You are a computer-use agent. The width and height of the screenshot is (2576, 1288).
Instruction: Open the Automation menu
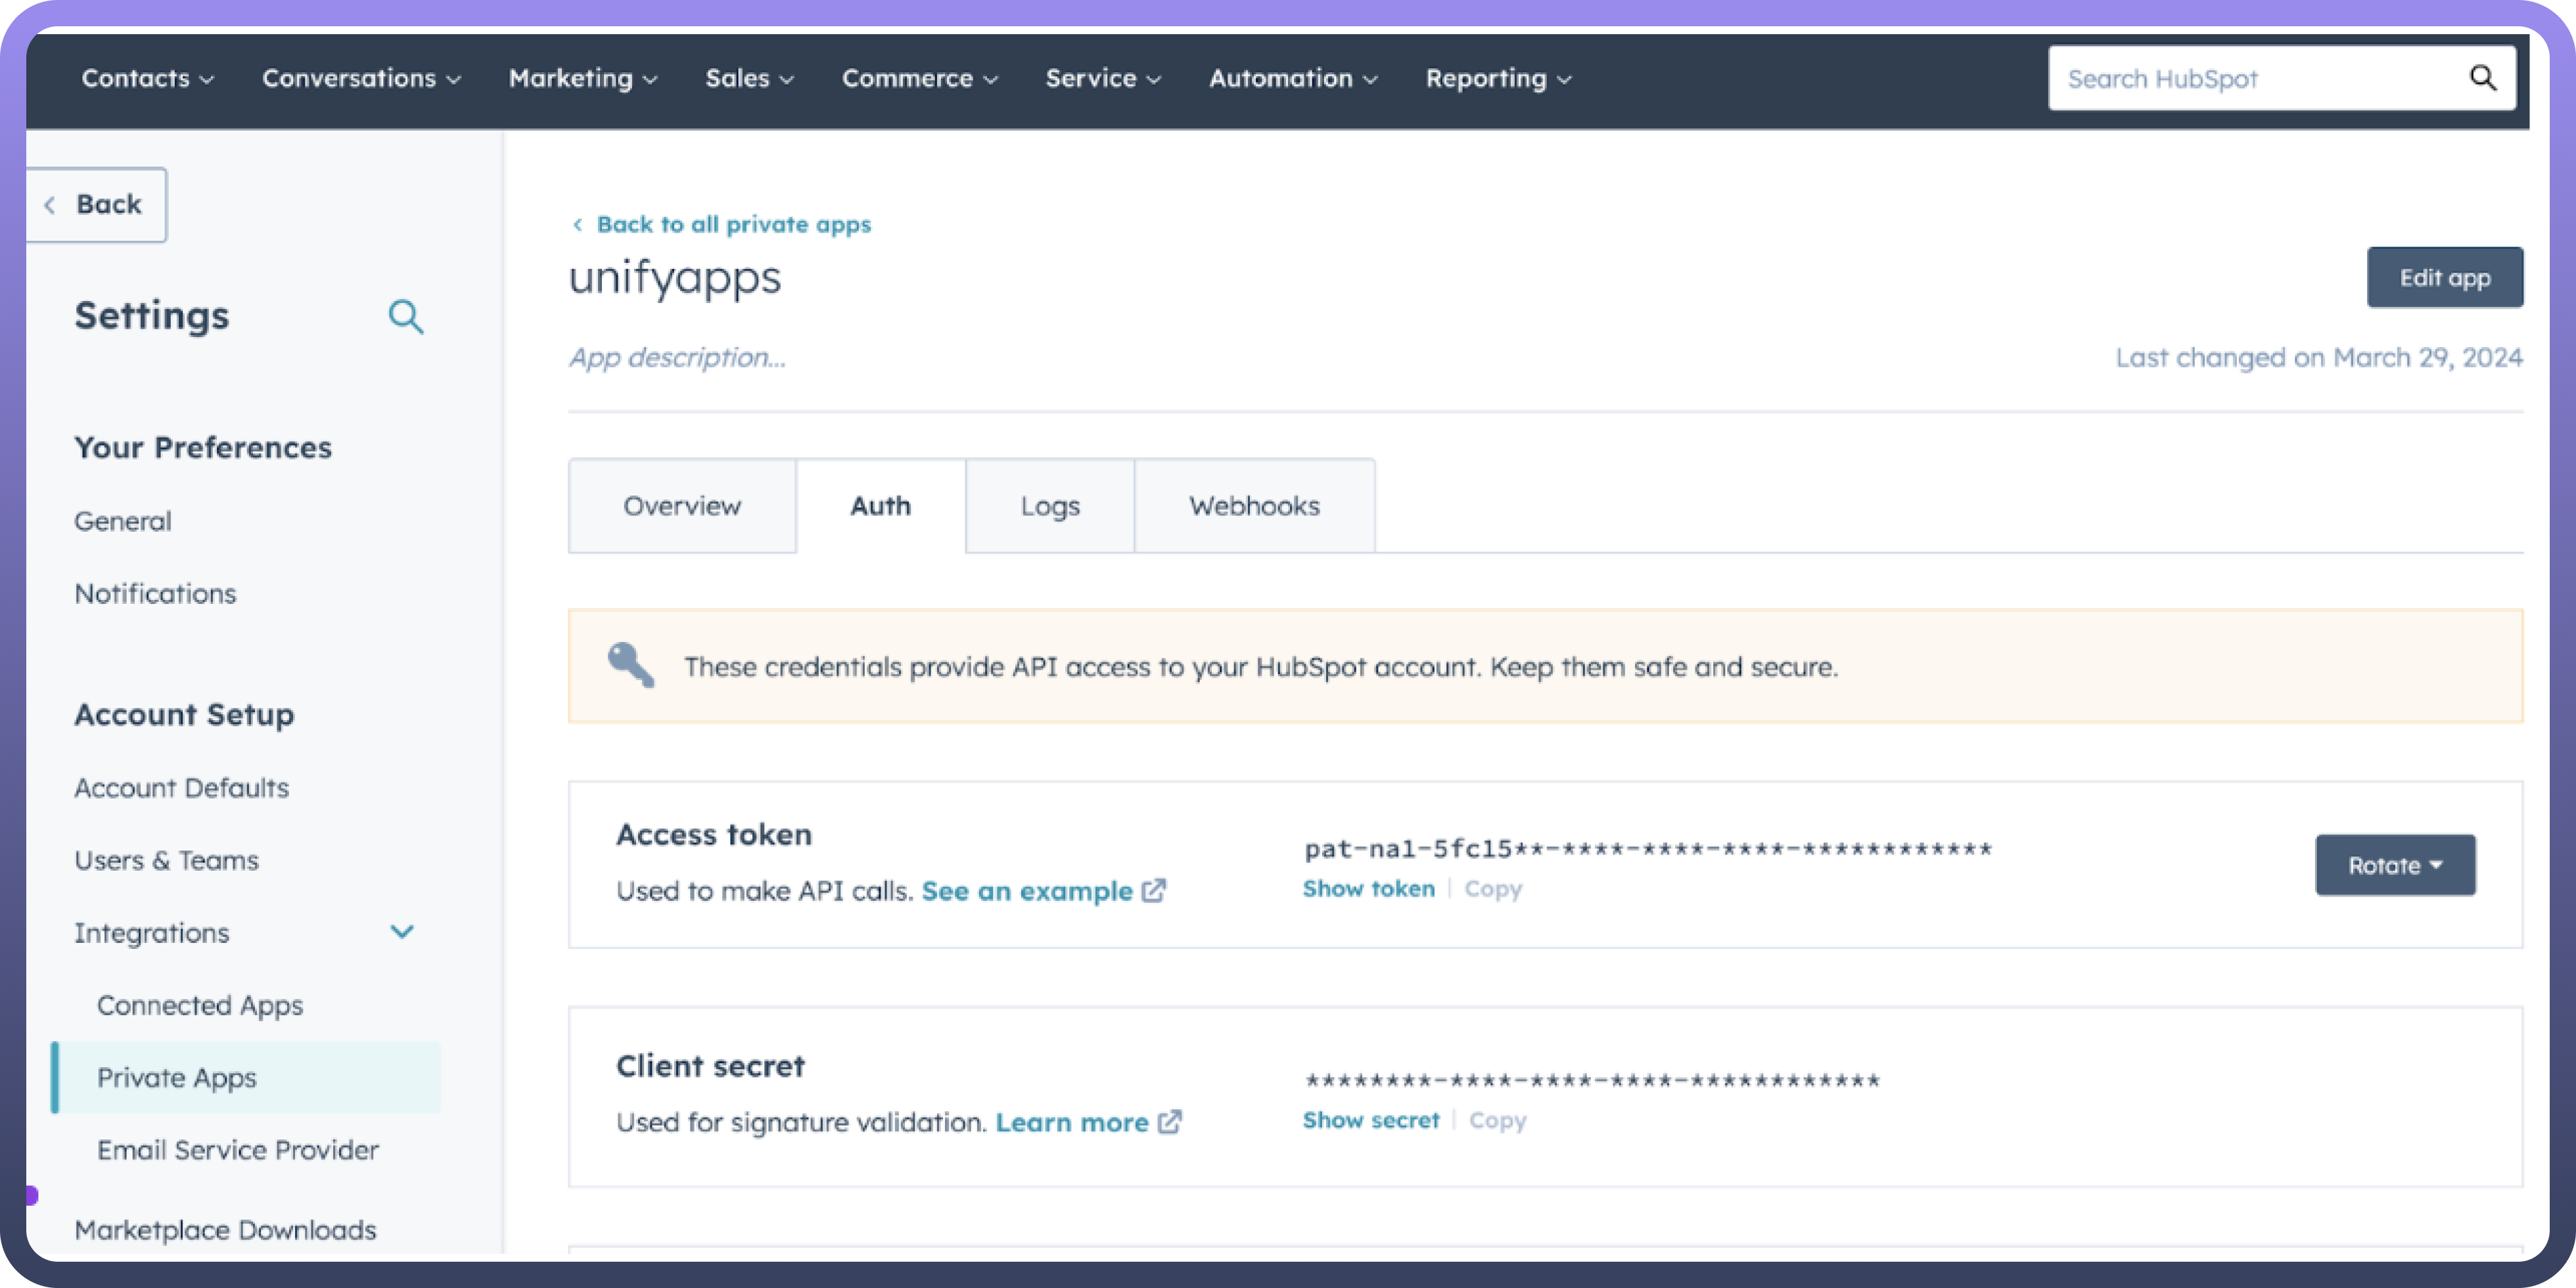tap(1292, 78)
